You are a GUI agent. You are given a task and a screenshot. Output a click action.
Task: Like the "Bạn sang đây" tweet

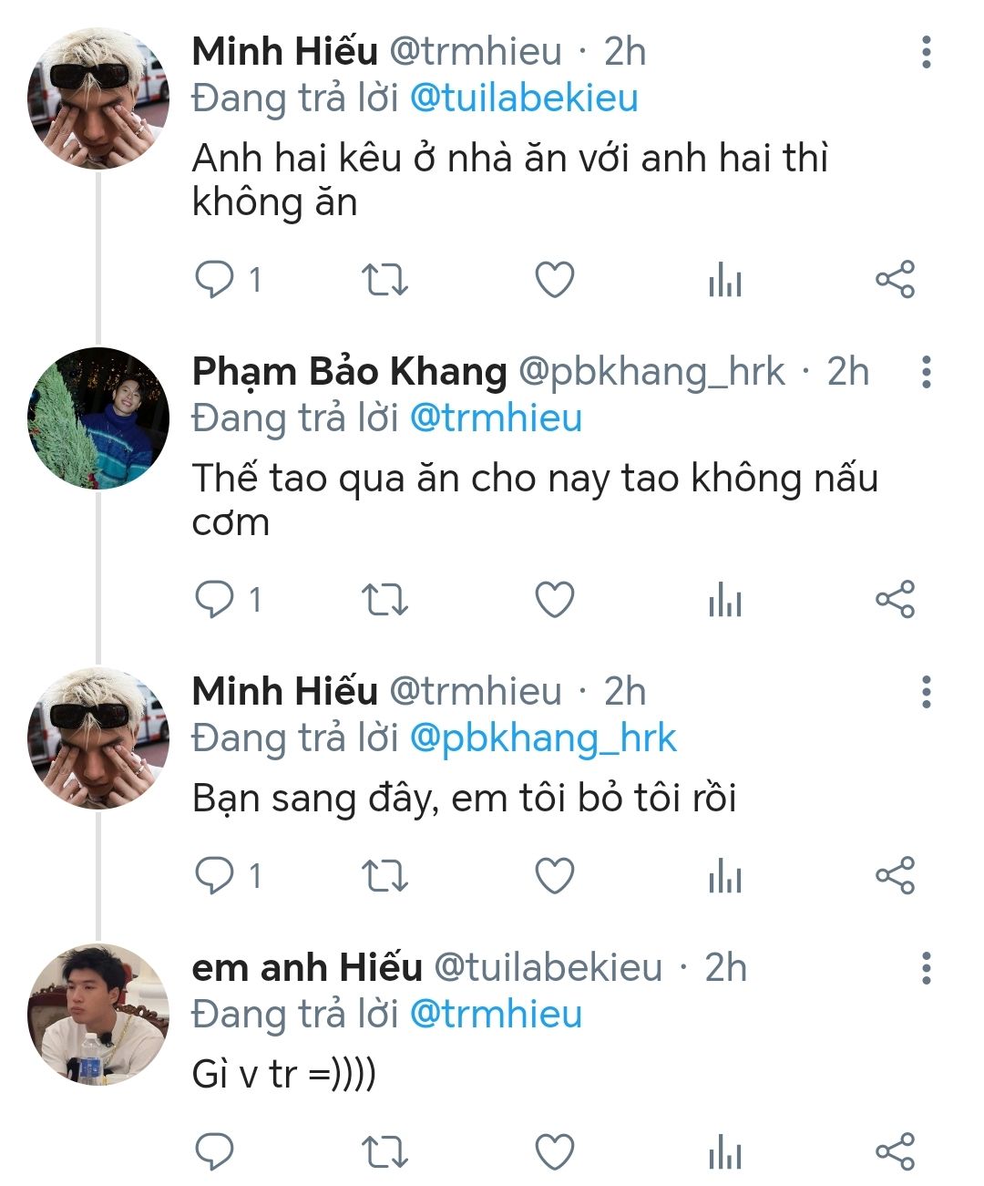[554, 876]
